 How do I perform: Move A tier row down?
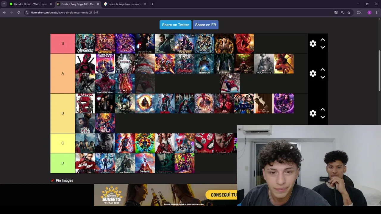coord(323,77)
